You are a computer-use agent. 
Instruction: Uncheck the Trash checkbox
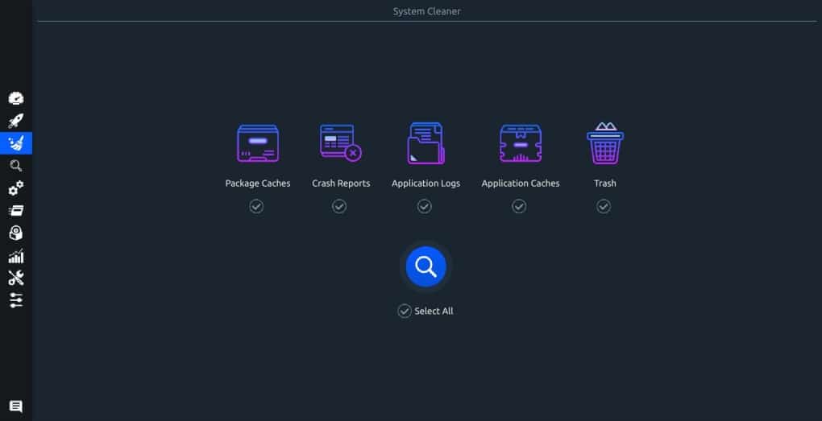tap(604, 207)
